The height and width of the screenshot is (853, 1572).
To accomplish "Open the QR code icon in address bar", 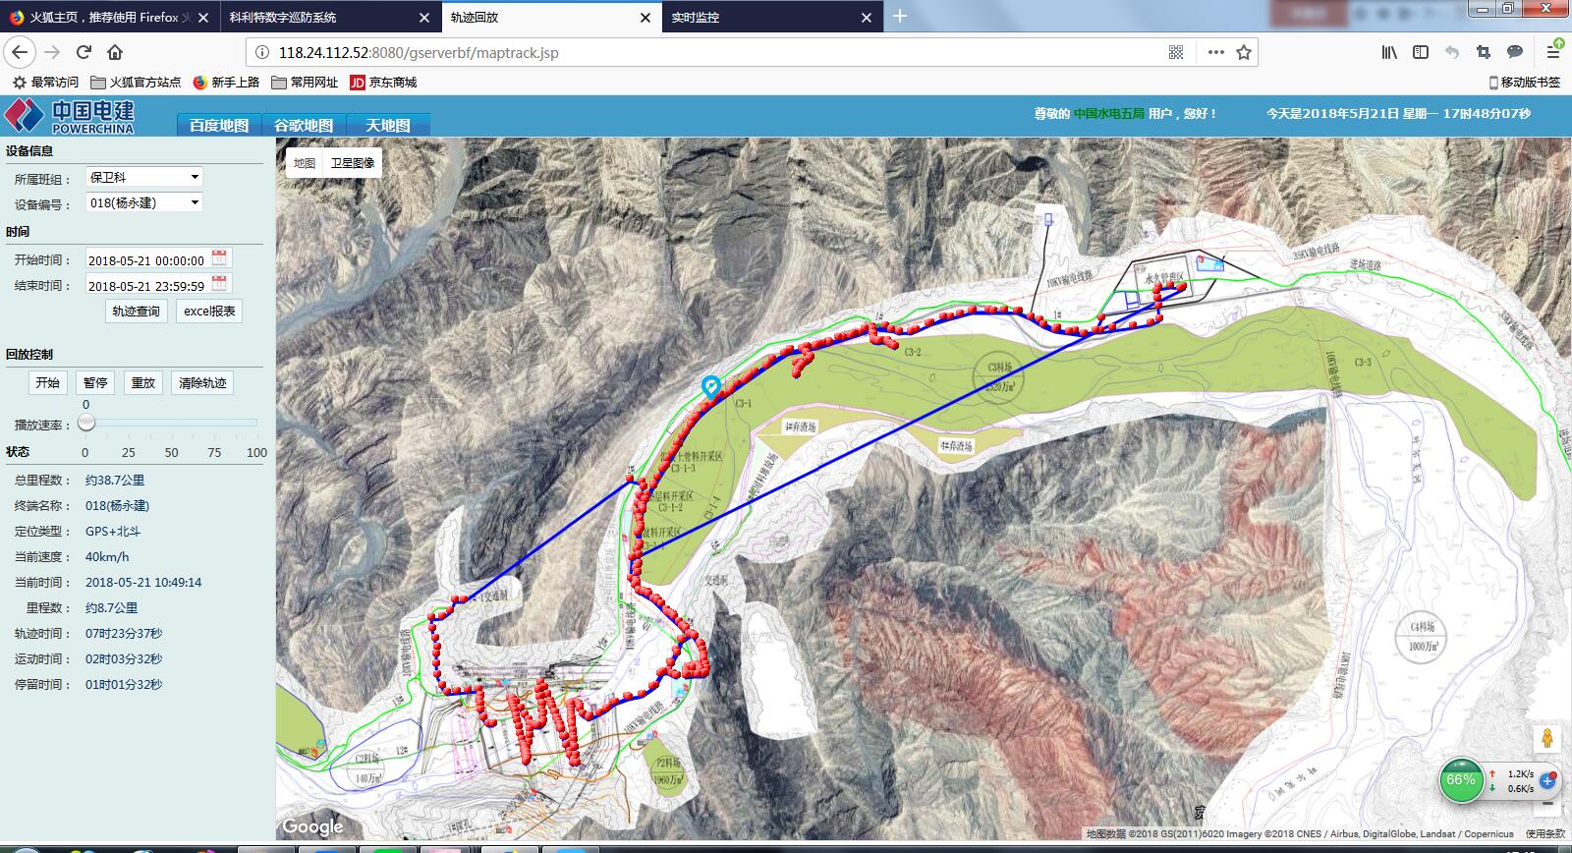I will click(1176, 52).
